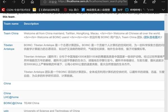Open the Team China team page
168x112 pixels.
tap(11, 33)
